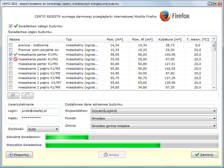Click the Aktualne świadectwo progress bar
The image size is (224, 168).
pos(132,137)
